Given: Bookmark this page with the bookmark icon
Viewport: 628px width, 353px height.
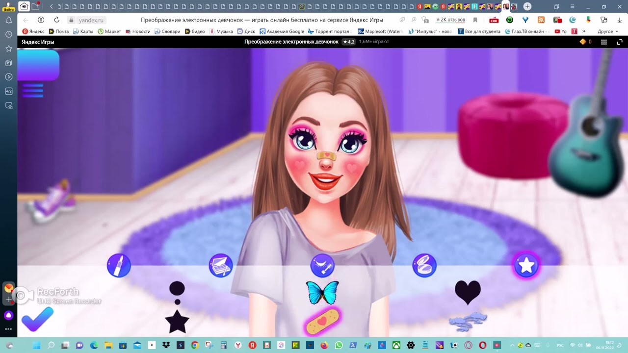Looking at the screenshot, I should pyautogui.click(x=475, y=20).
